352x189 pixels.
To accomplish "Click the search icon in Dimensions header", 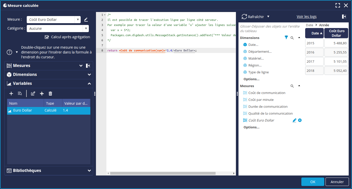I will (x=292, y=38).
